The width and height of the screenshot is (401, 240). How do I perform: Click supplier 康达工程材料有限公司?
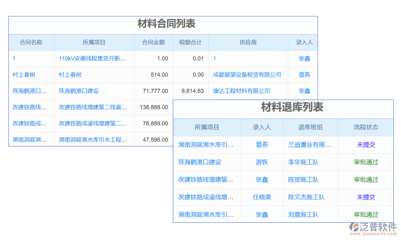point(241,91)
